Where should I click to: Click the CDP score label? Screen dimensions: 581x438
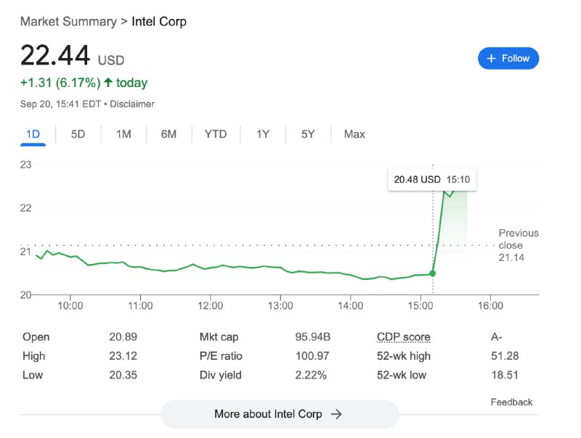pyautogui.click(x=403, y=336)
